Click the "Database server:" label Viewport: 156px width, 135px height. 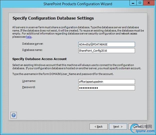tap(33, 44)
